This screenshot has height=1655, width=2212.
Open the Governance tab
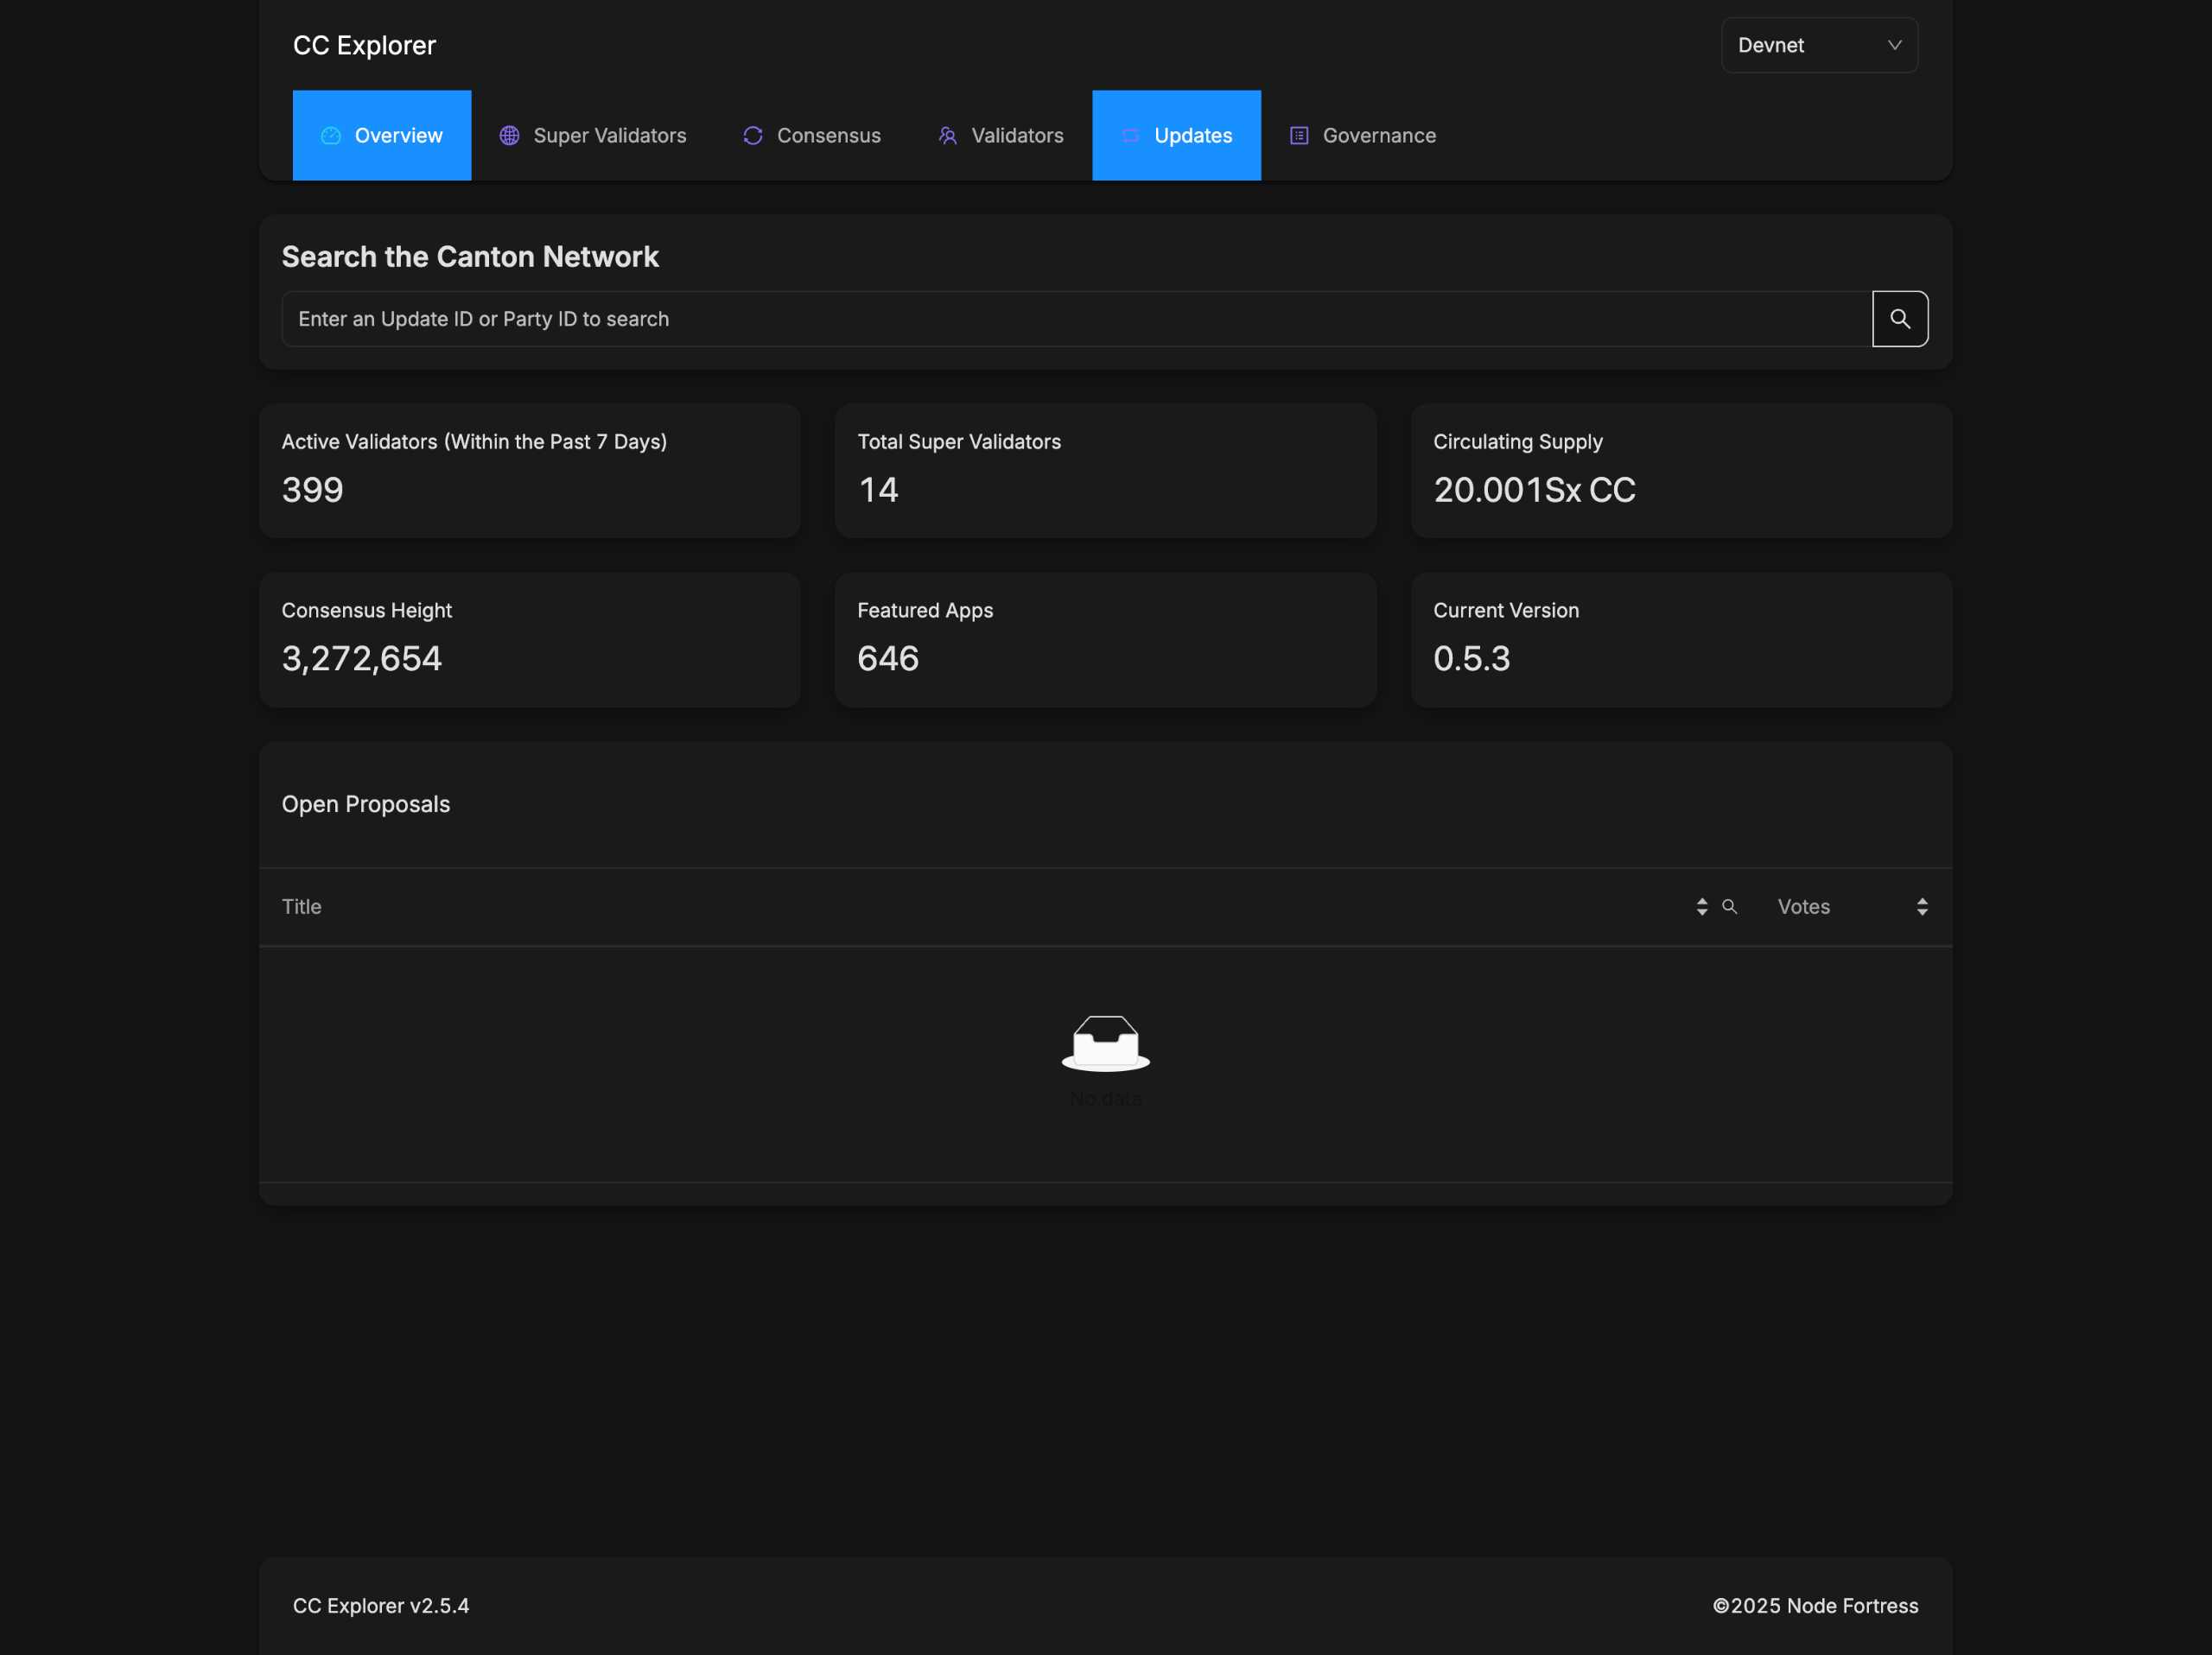(x=1378, y=136)
